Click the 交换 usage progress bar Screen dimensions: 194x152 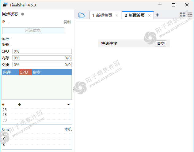pos(42,65)
